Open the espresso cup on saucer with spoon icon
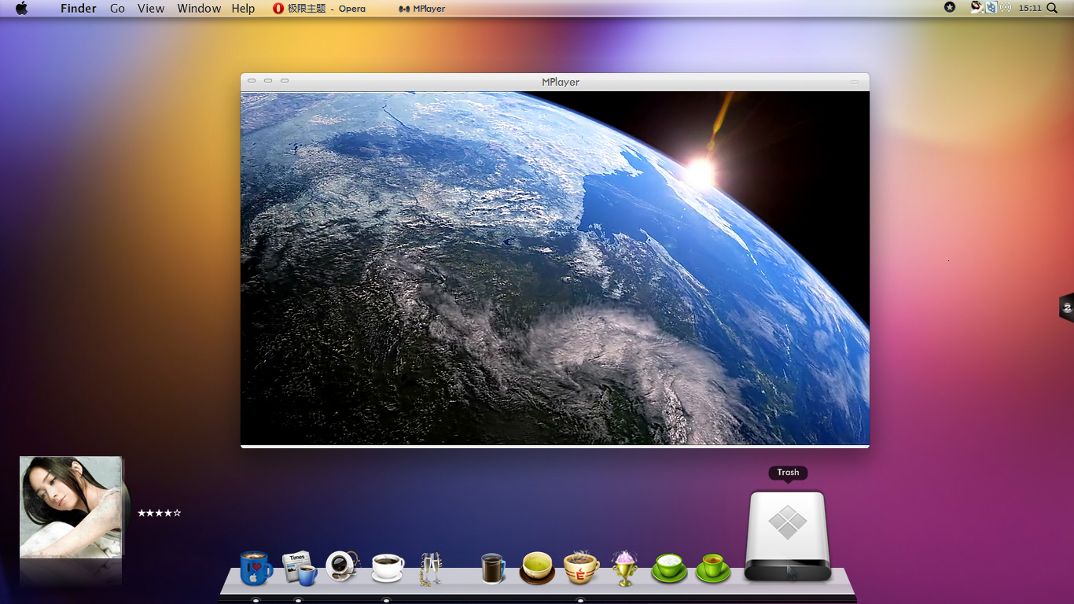 tap(342, 566)
